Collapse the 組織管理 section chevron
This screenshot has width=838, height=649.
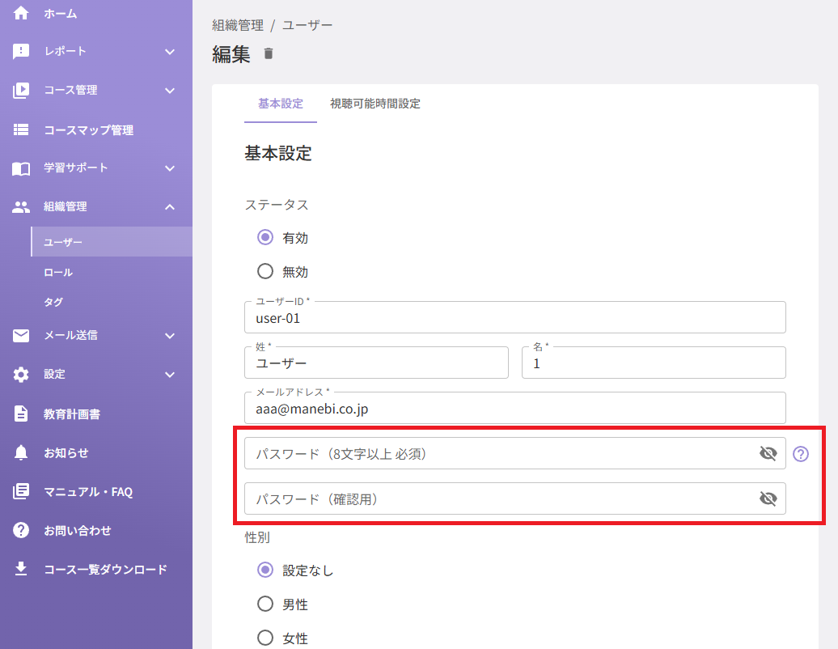point(170,207)
